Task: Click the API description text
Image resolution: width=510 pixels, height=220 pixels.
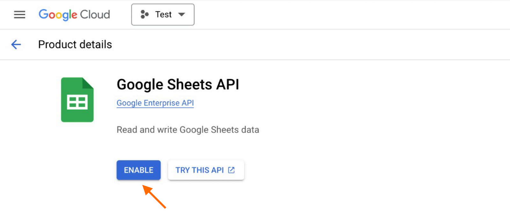Action: click(188, 130)
